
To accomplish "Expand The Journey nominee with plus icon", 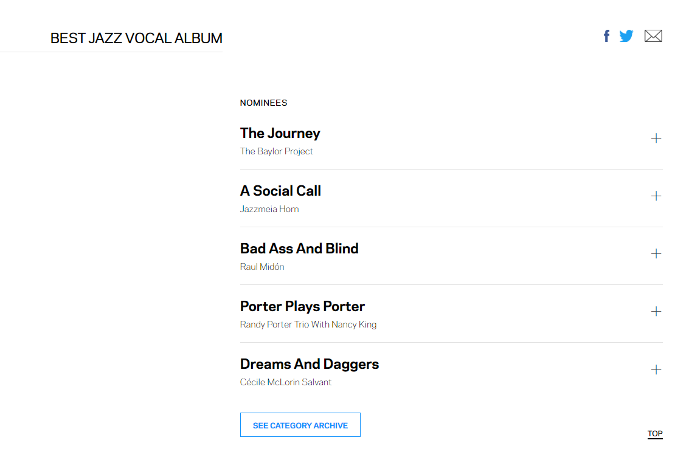I will pos(656,139).
